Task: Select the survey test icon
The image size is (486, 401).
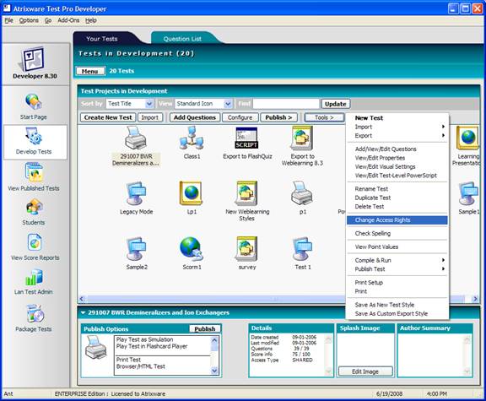Action: 246,249
